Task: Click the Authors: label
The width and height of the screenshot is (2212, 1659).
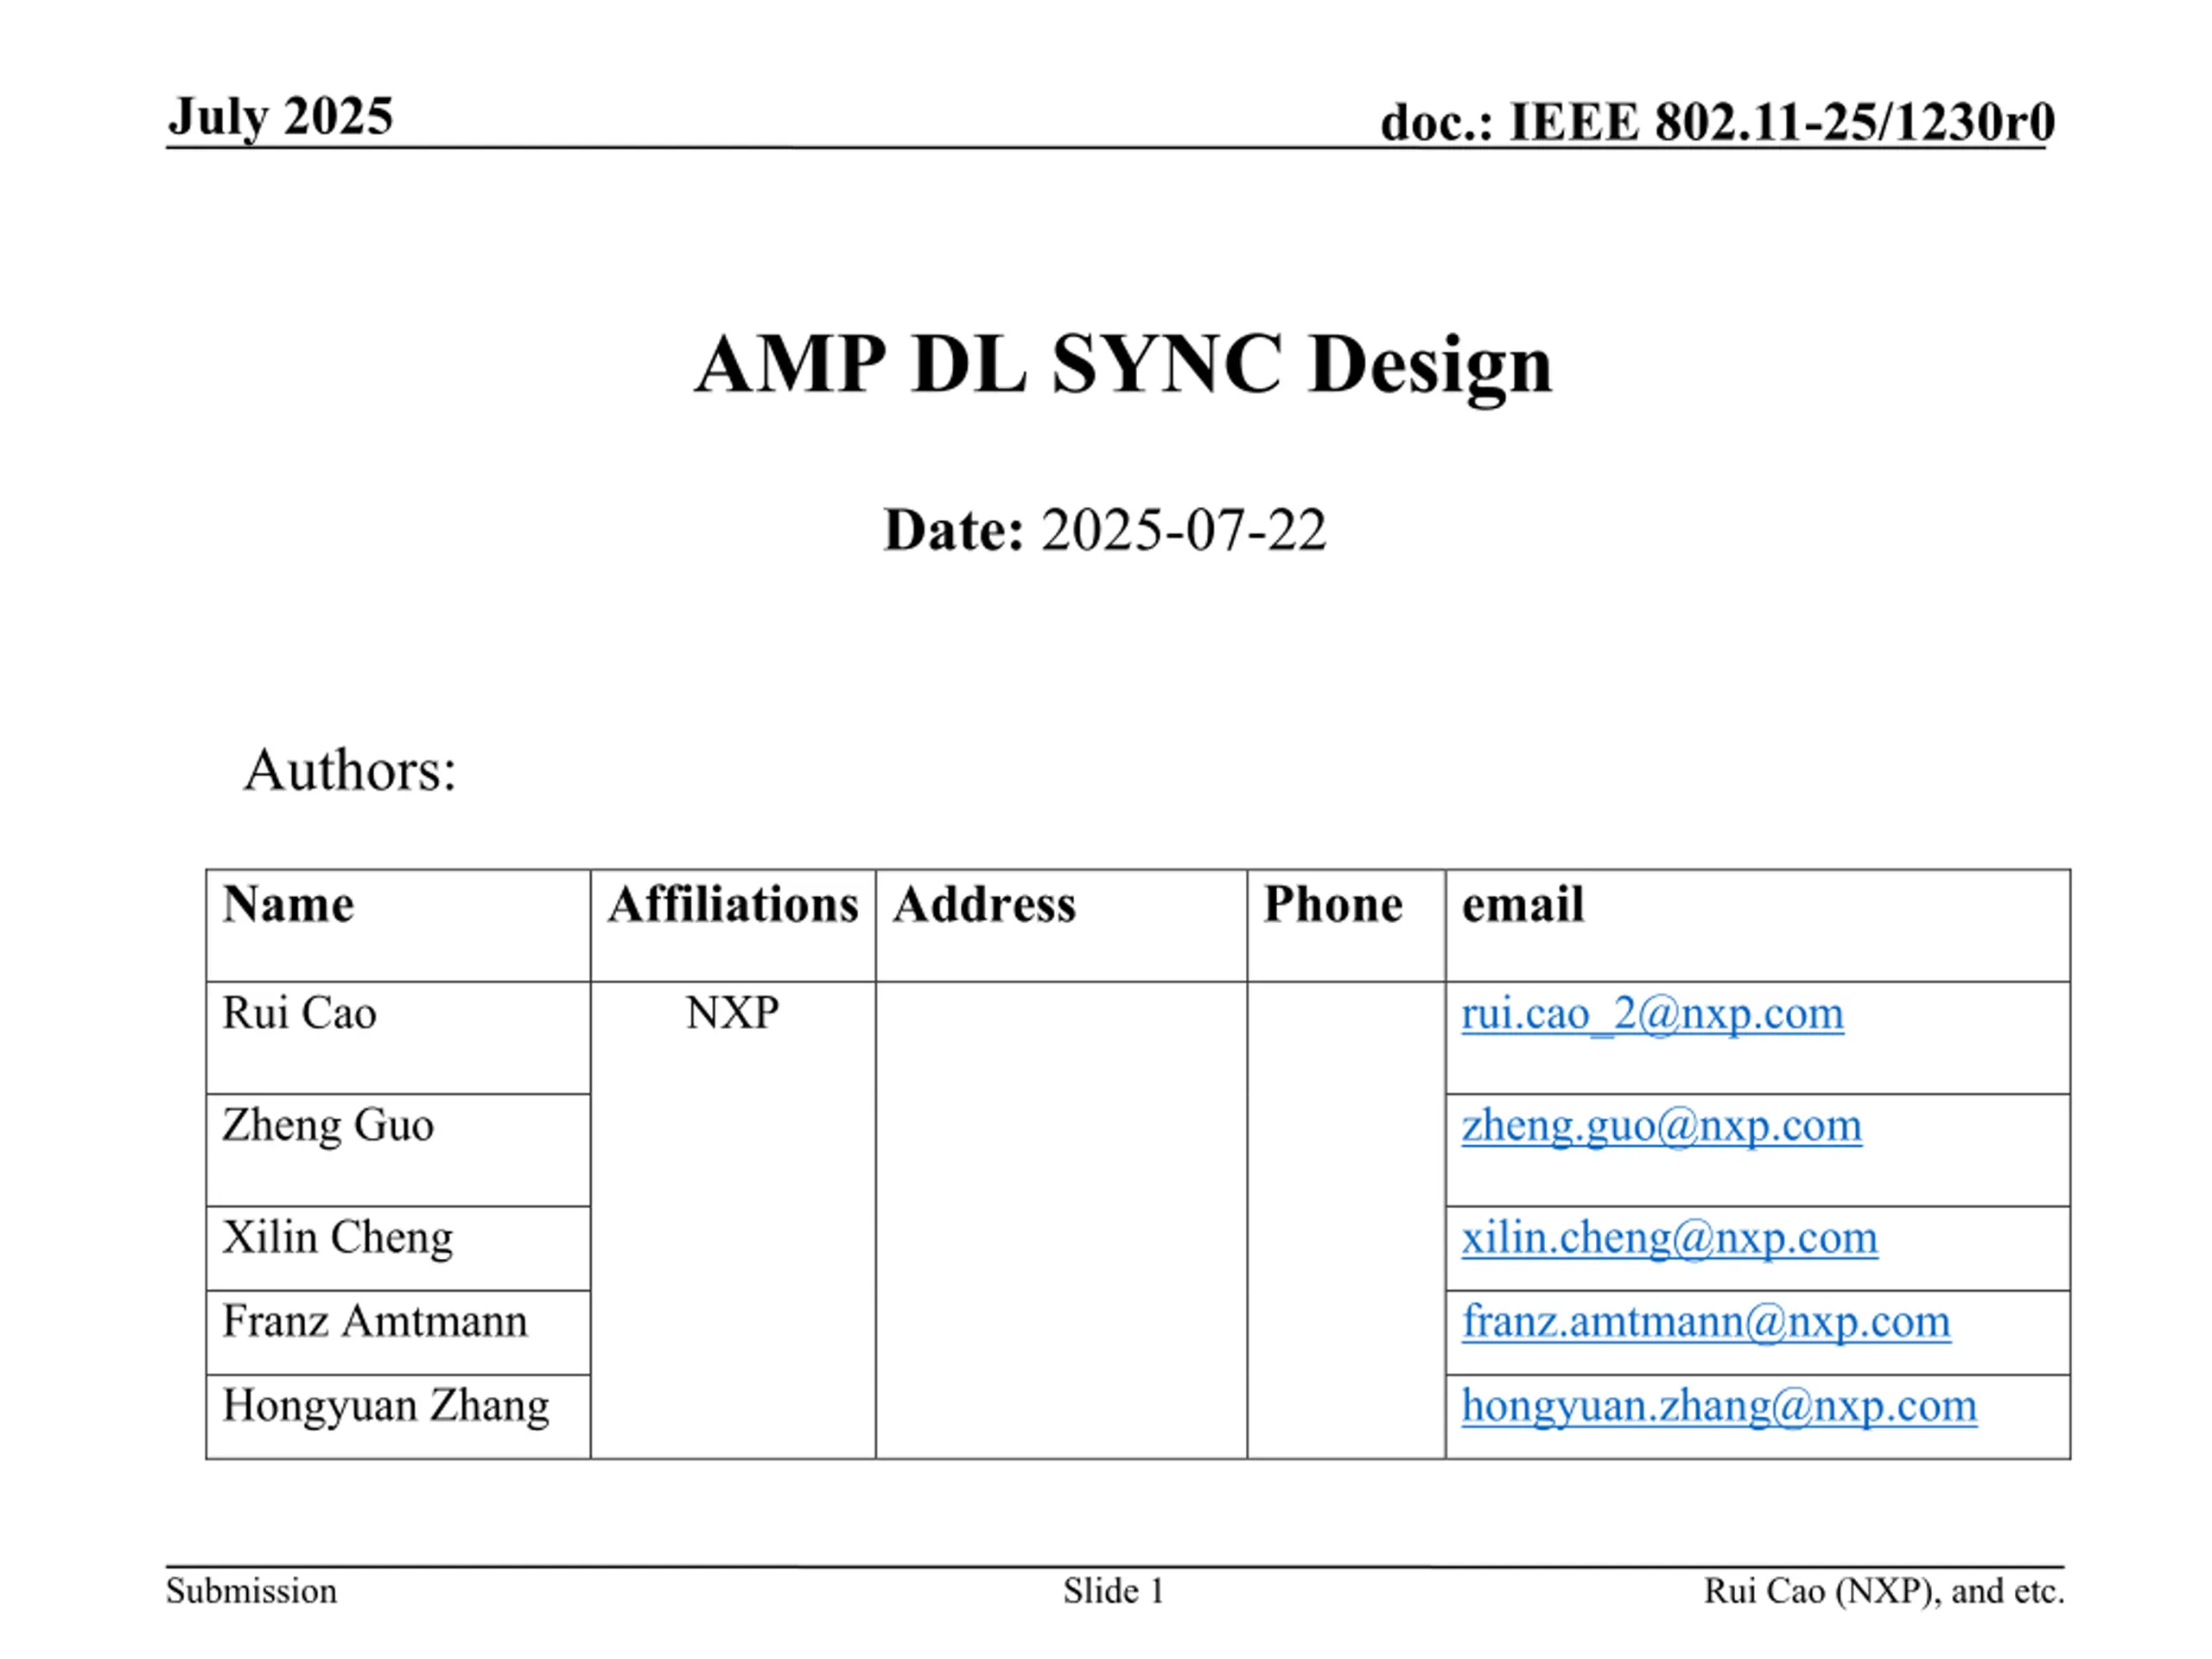Action: 350,770
